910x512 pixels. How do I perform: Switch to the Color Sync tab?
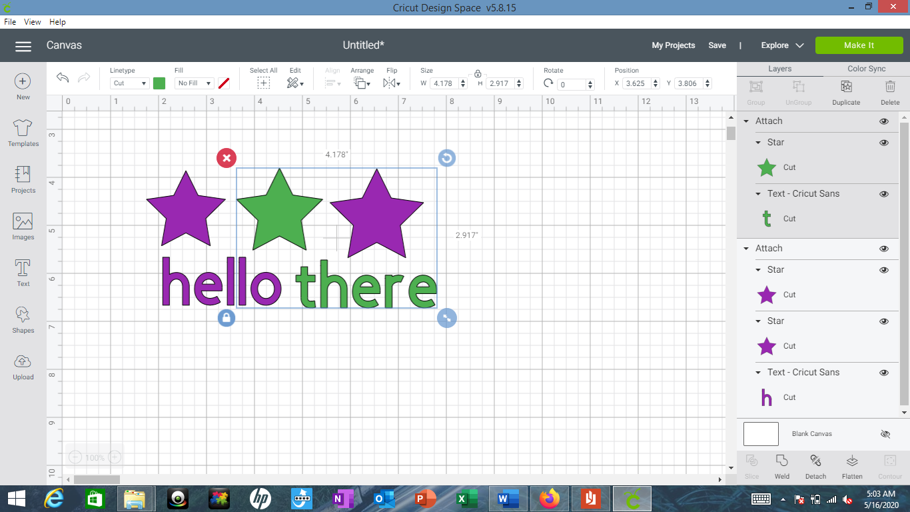[x=867, y=68]
